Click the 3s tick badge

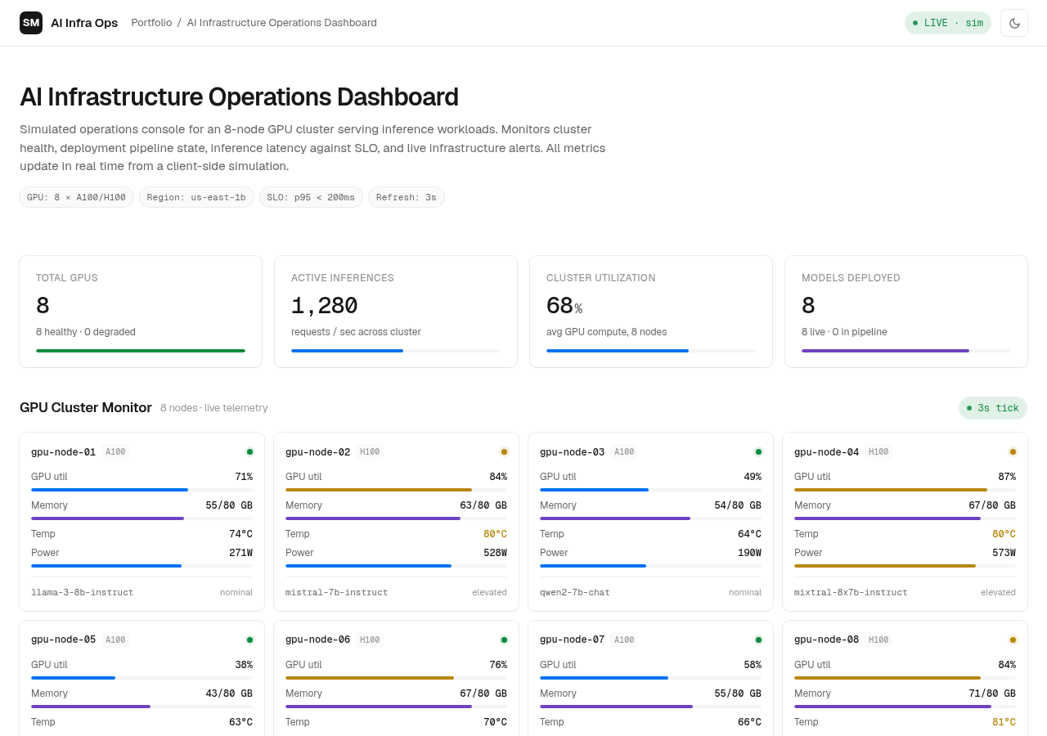tap(992, 408)
